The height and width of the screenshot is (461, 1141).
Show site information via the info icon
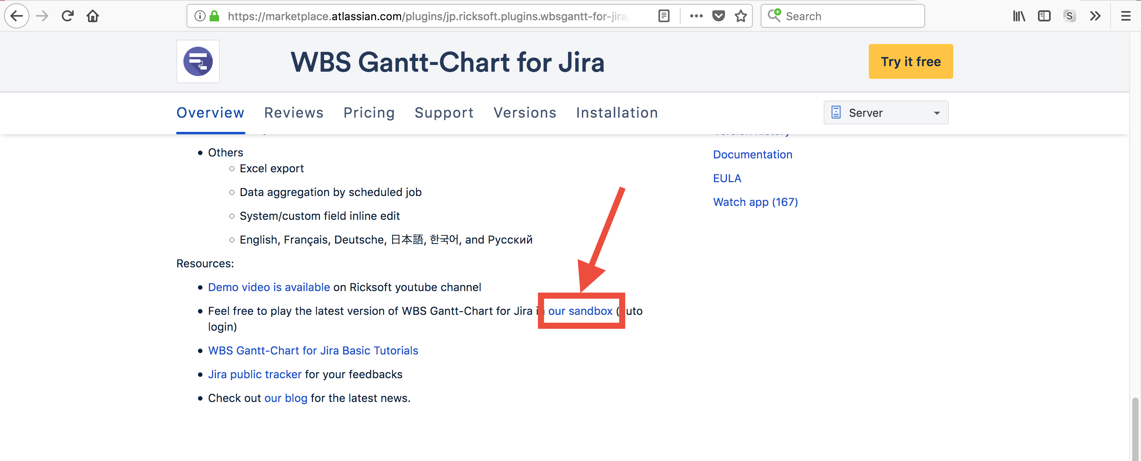pos(200,16)
